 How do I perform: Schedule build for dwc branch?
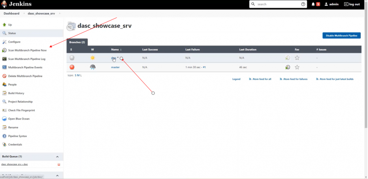click(x=288, y=58)
